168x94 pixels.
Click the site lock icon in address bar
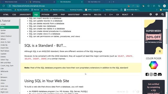point(10,6)
